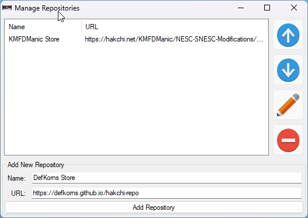Sort by the Name column header
The image size is (308, 218).
point(43,27)
